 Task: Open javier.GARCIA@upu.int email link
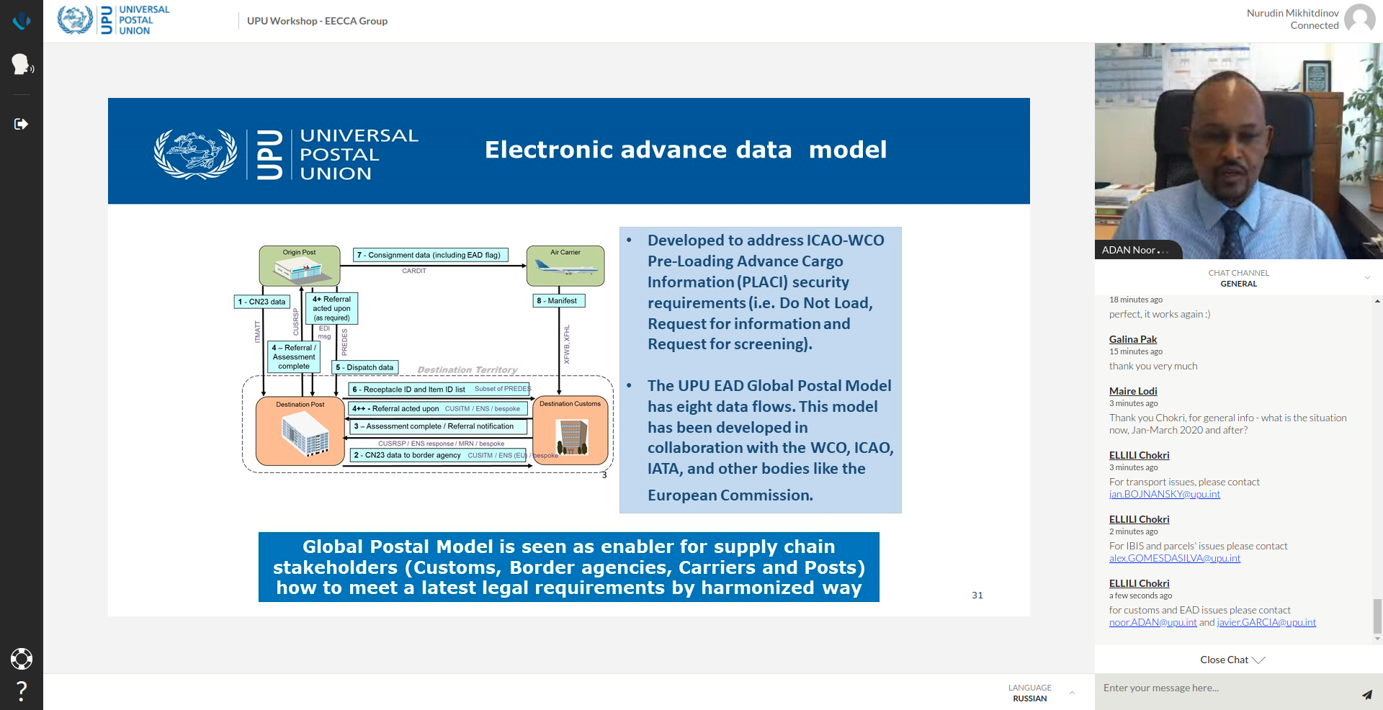click(1266, 622)
